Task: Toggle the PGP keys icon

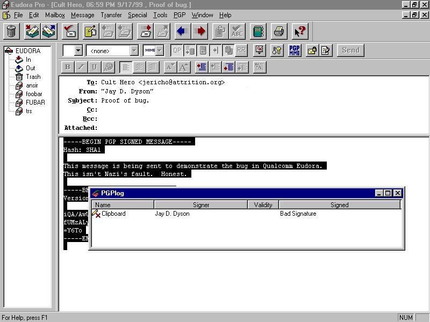Action: (277, 50)
